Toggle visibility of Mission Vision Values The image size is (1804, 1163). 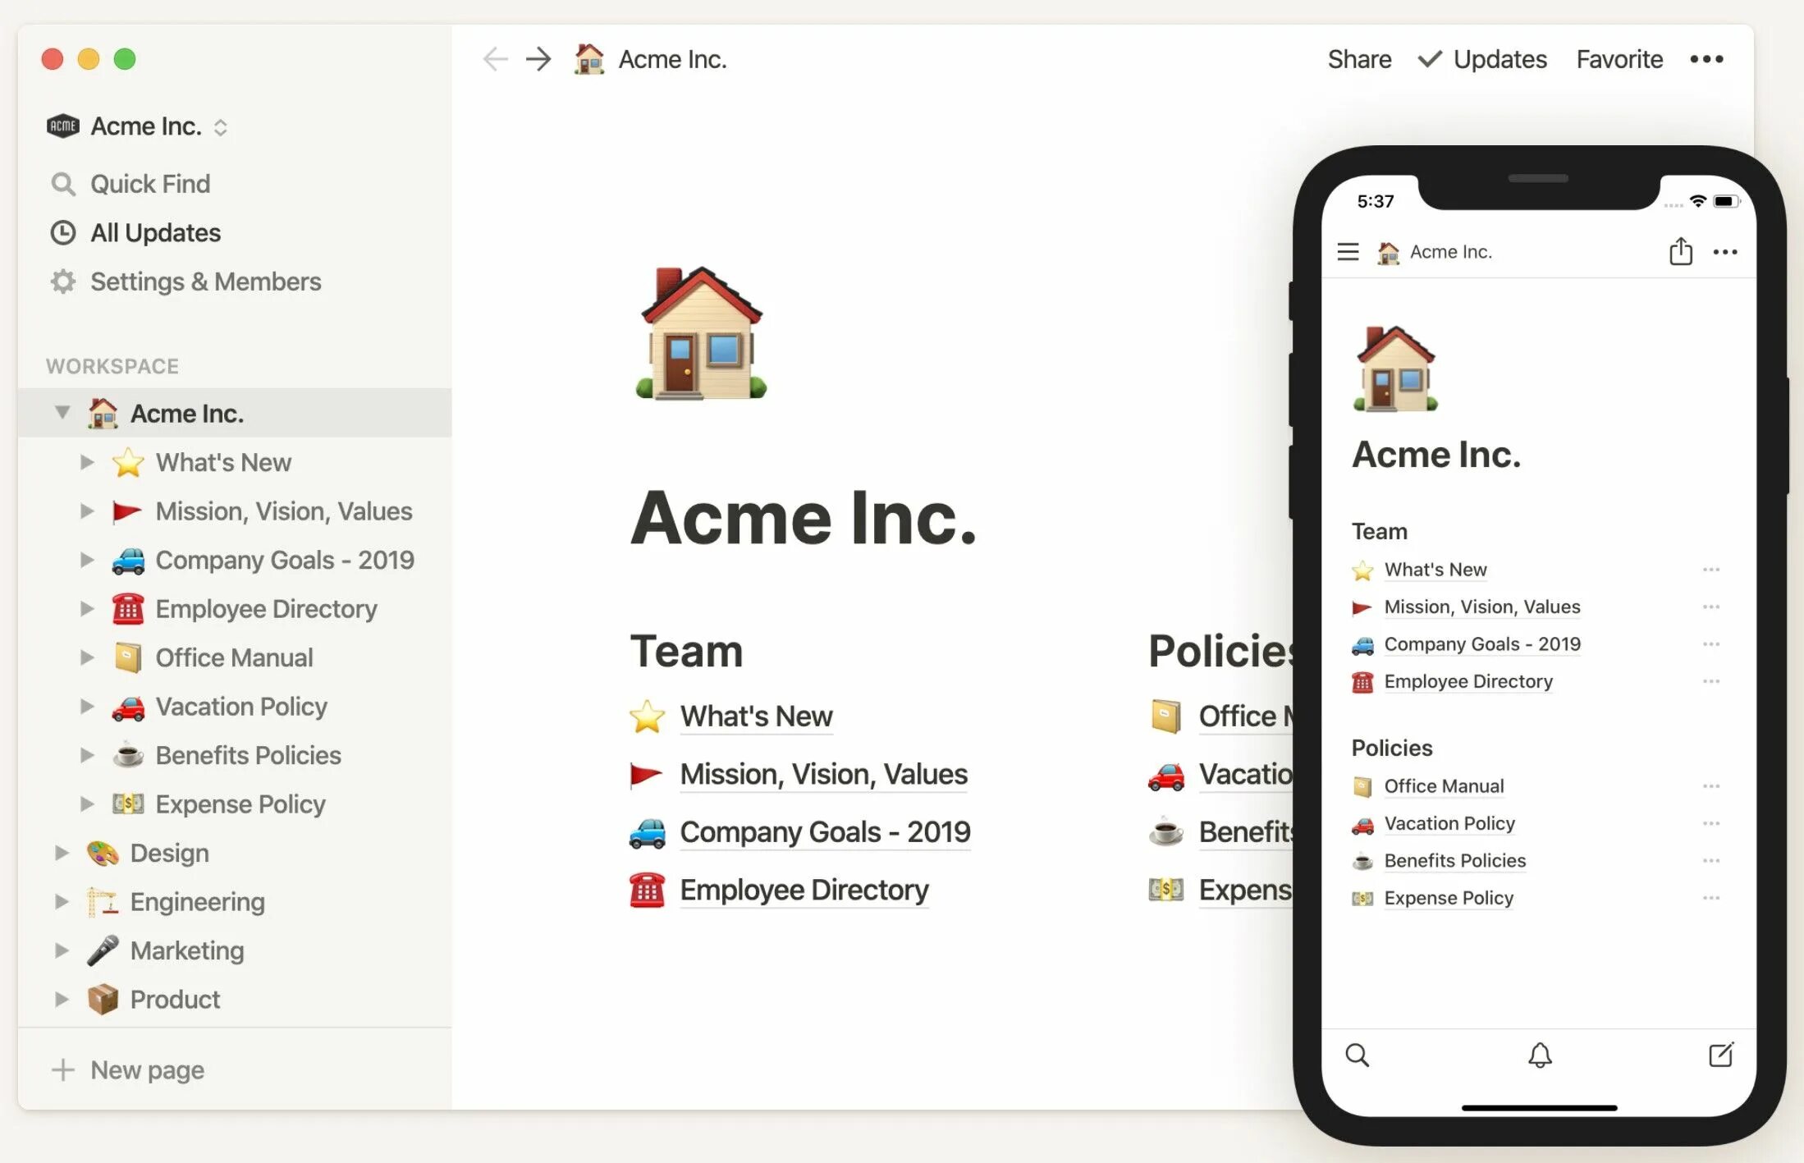click(x=87, y=512)
